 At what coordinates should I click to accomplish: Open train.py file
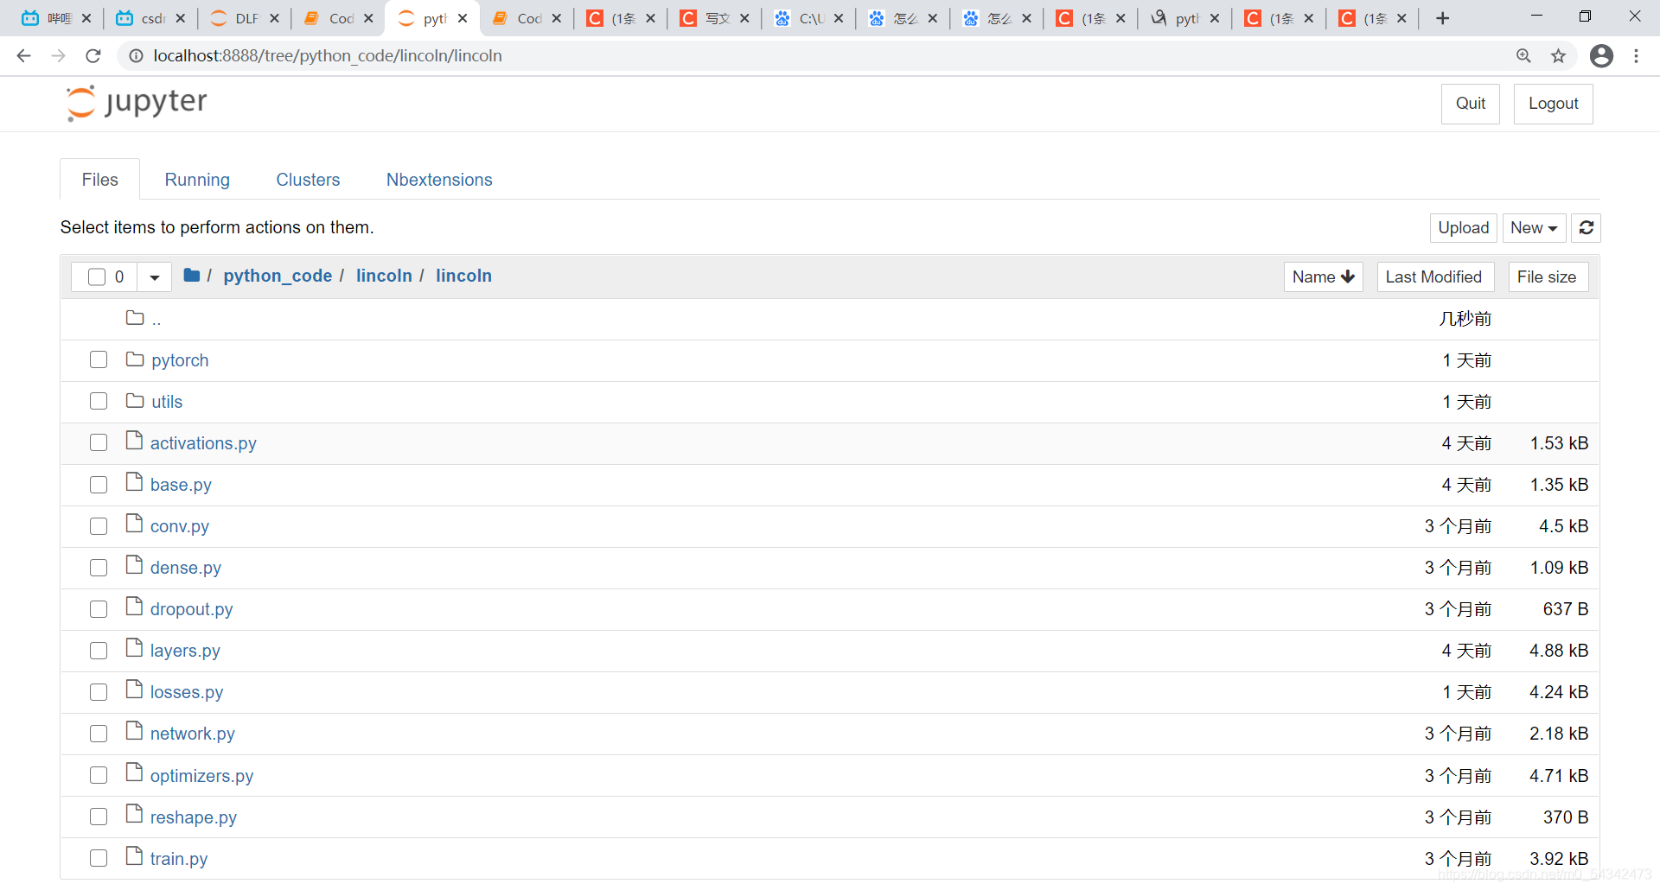179,859
